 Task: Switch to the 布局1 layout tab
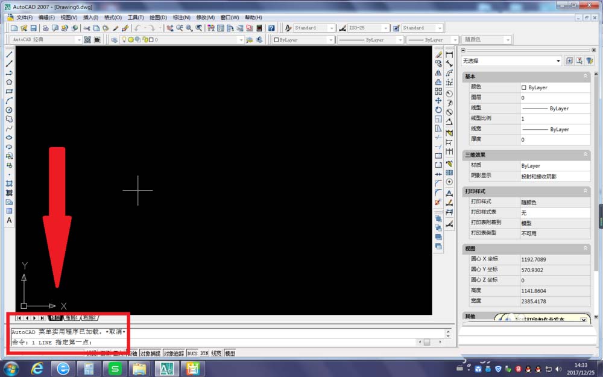[72, 318]
